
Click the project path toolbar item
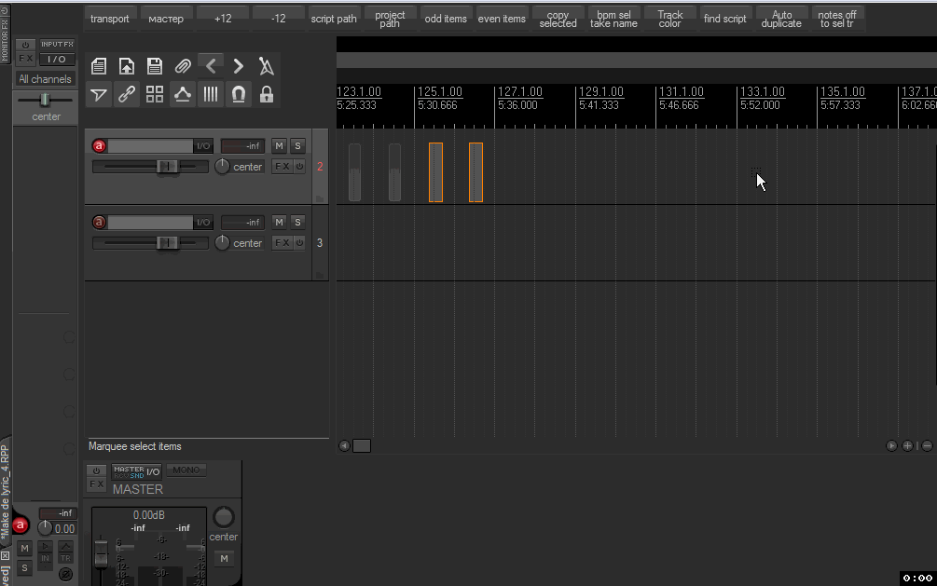[x=390, y=19]
